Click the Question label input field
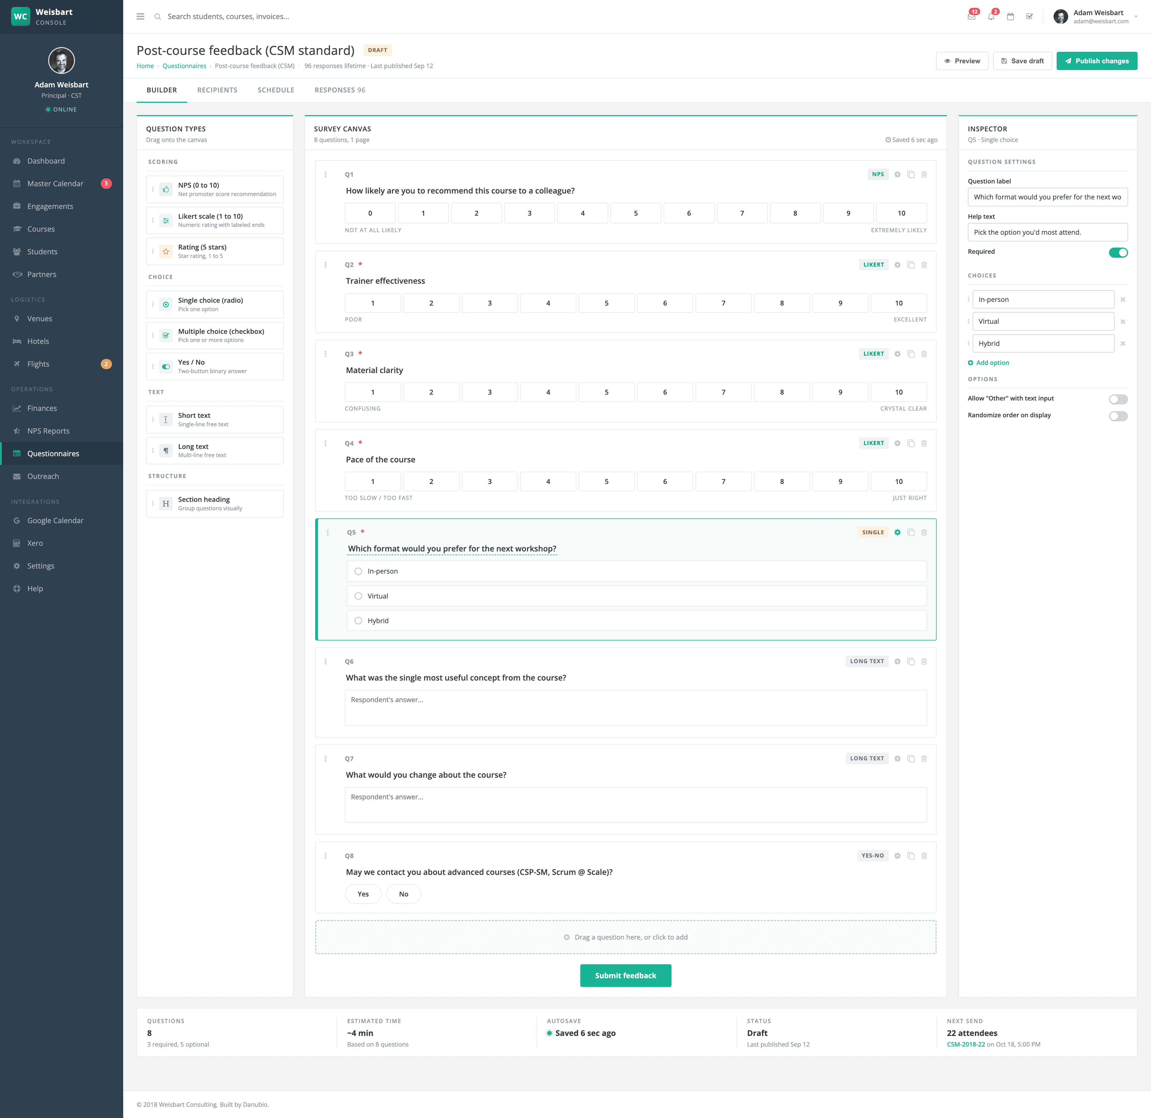The width and height of the screenshot is (1151, 1118). [1048, 197]
